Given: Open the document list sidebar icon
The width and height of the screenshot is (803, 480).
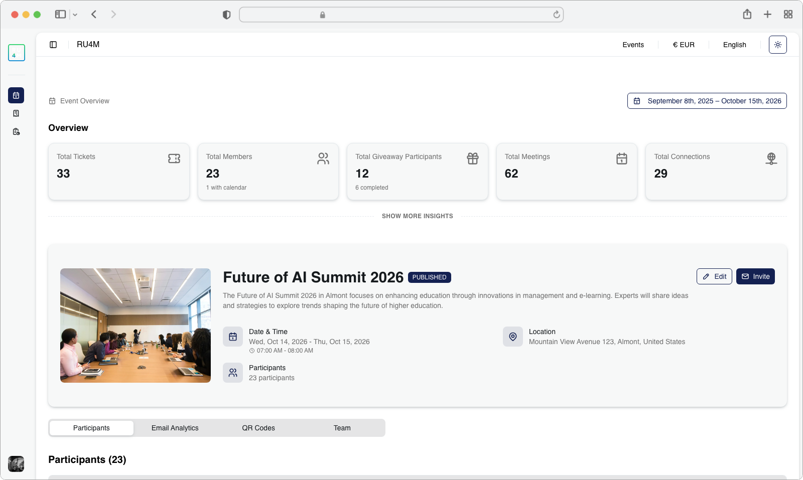Looking at the screenshot, I should coord(16,113).
